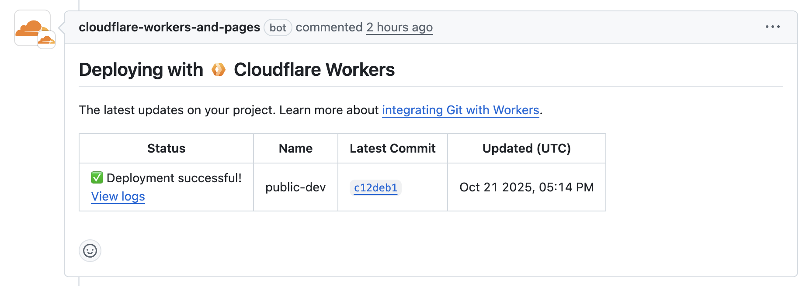Open the cloudflare-workers-and-pages profile link

pos(169,27)
